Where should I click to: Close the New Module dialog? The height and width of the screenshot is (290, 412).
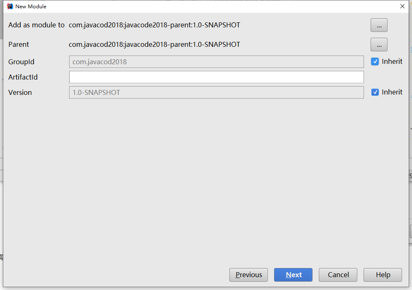pyautogui.click(x=402, y=6)
